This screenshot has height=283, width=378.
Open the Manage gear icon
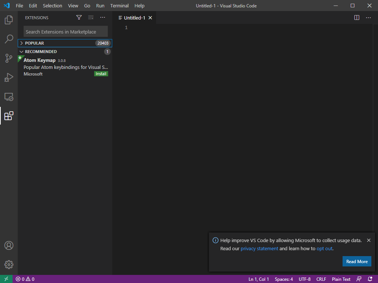tap(9, 265)
